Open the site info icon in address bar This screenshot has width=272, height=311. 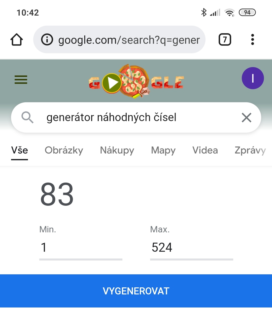[x=47, y=40]
